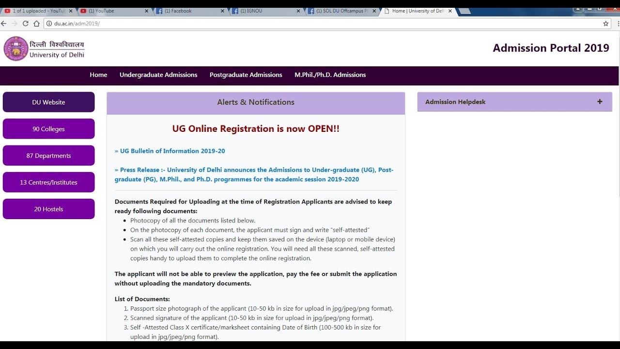Click the 20 Hostels button
Image resolution: width=620 pixels, height=349 pixels.
[48, 209]
